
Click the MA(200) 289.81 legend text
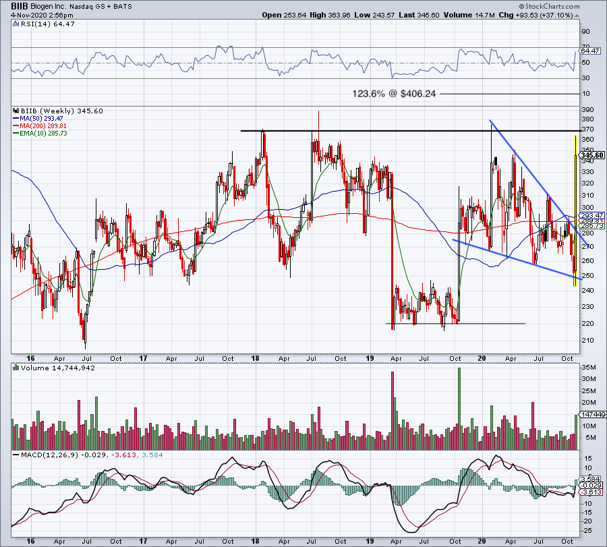(43, 126)
